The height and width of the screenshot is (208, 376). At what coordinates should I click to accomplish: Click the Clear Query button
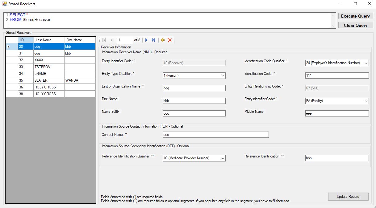pos(356,25)
